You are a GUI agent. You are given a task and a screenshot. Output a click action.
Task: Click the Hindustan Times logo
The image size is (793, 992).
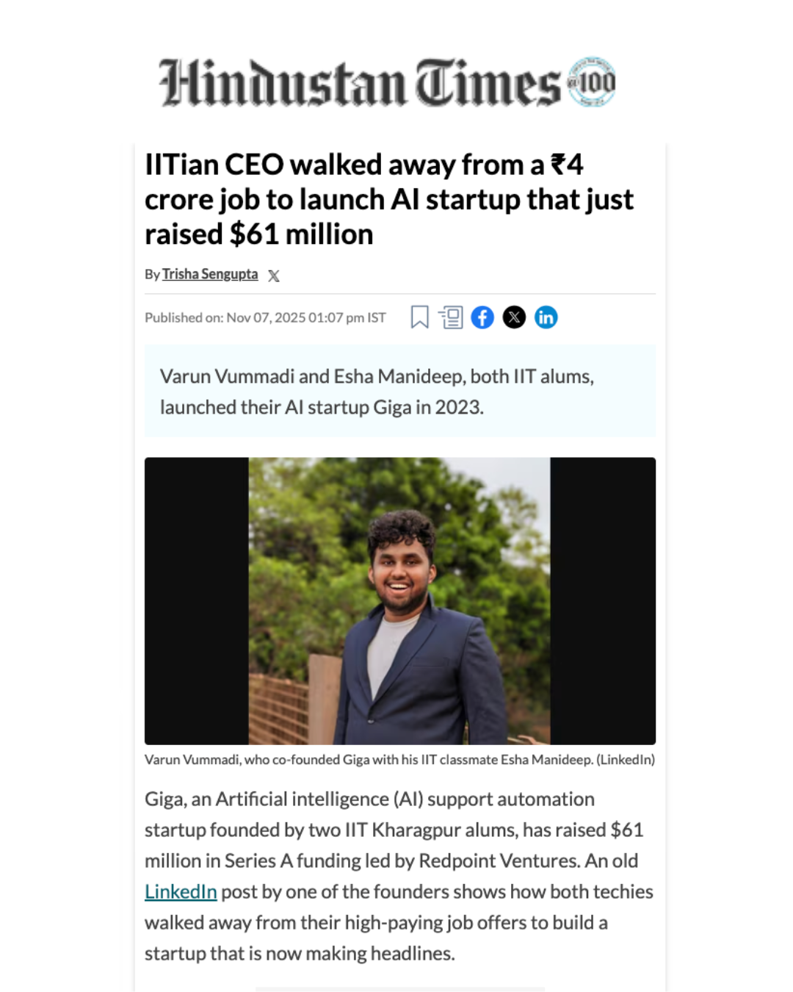tap(360, 82)
